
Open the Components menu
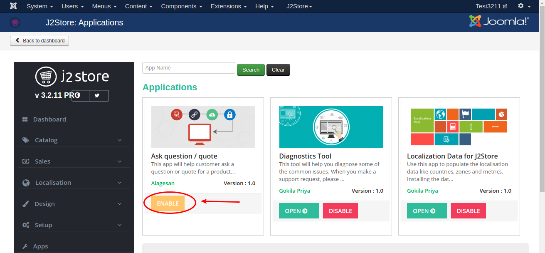point(181,6)
